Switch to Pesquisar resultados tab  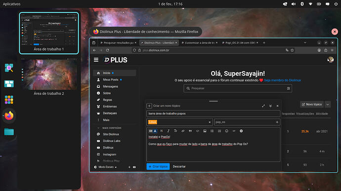(118, 43)
